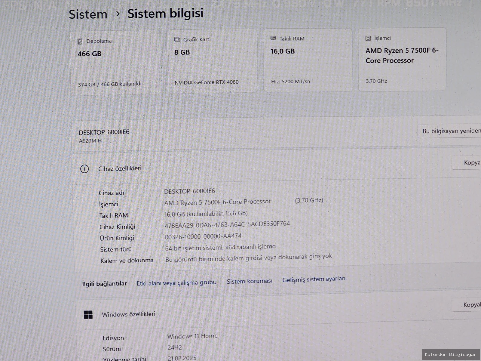This screenshot has height=361, width=481.
Task: Select AMD Ryzen 5 7500F 6-Core Processor value
Action: click(218, 202)
